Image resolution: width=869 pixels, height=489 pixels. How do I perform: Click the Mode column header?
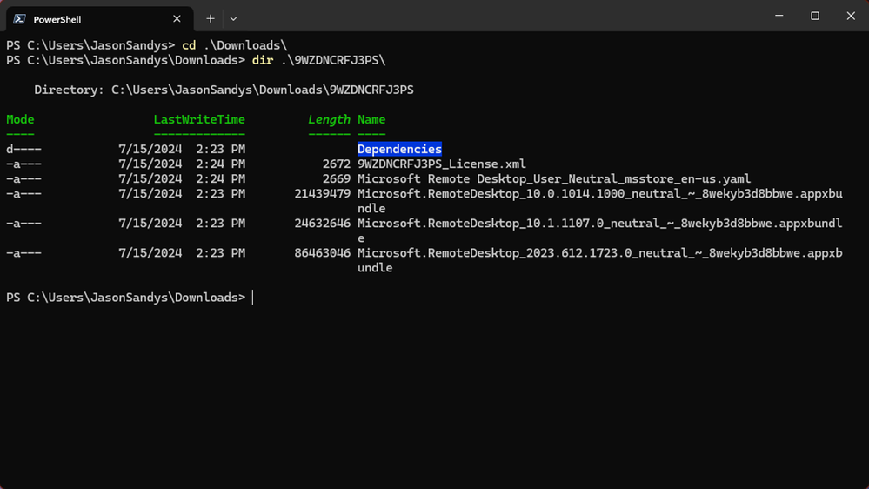pos(21,120)
